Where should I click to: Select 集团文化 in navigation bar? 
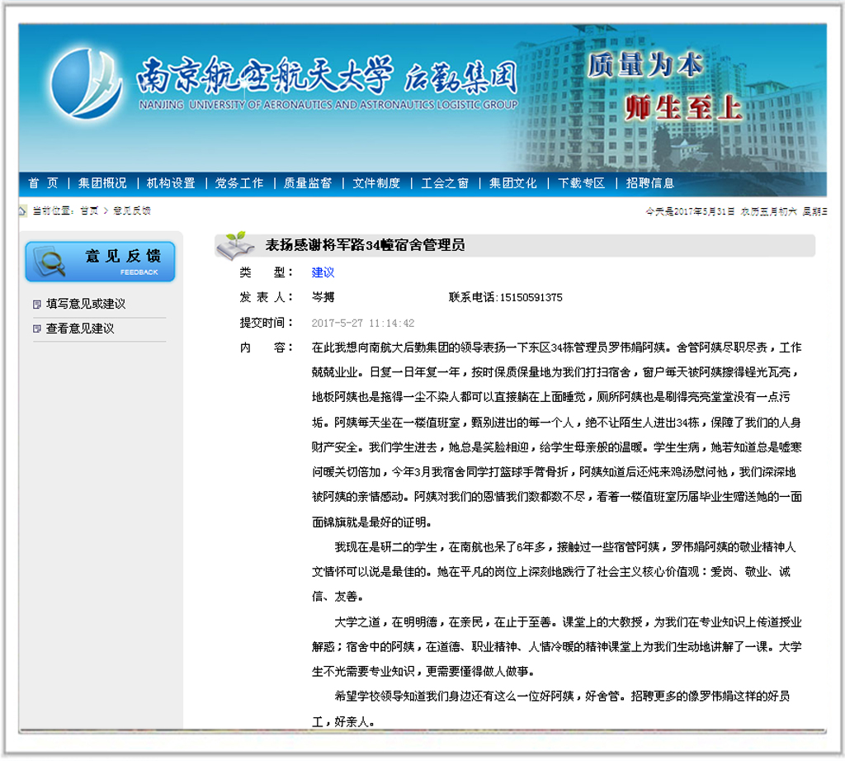click(513, 183)
